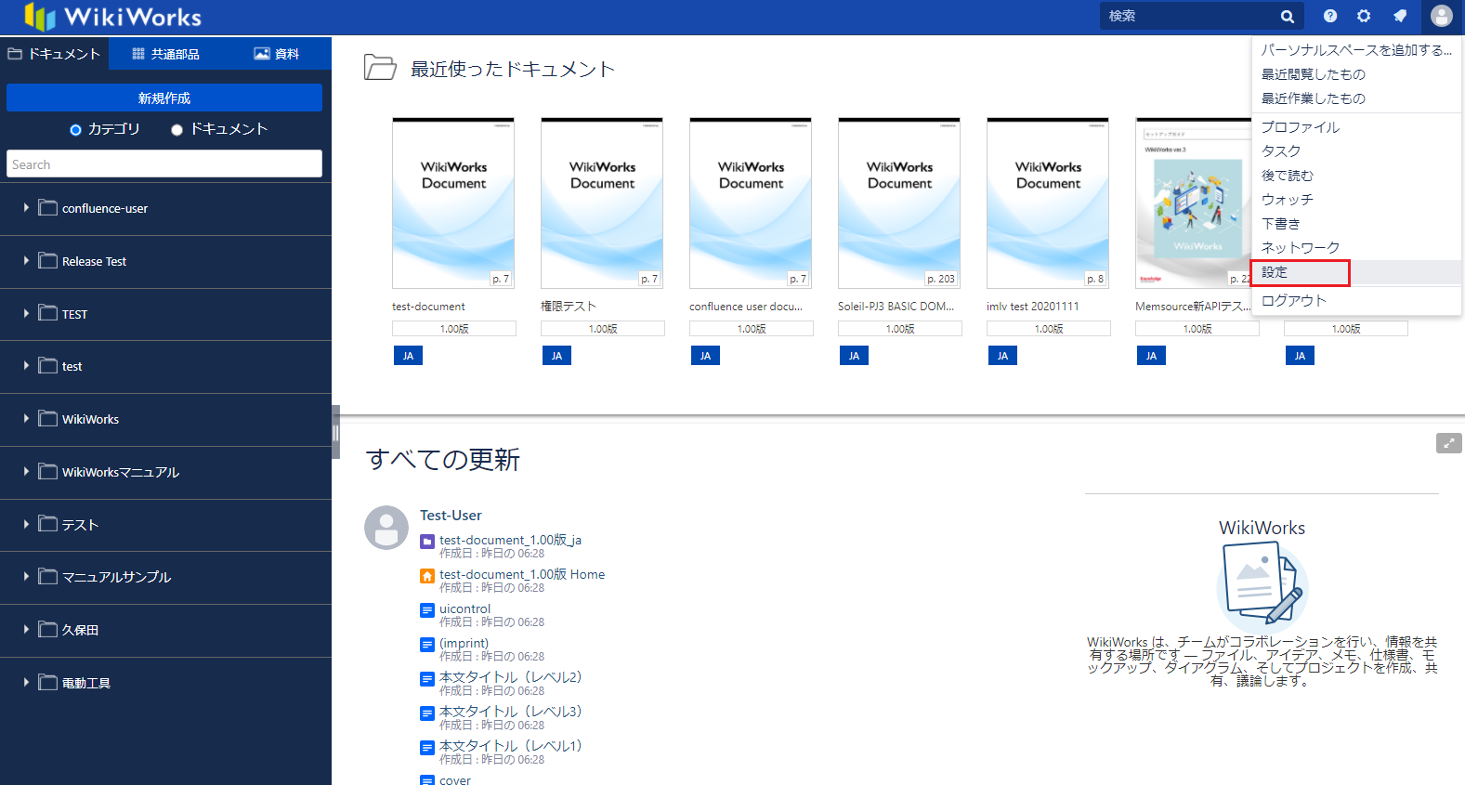Click the notifications megaphone icon
The image size is (1465, 785).
[1400, 16]
